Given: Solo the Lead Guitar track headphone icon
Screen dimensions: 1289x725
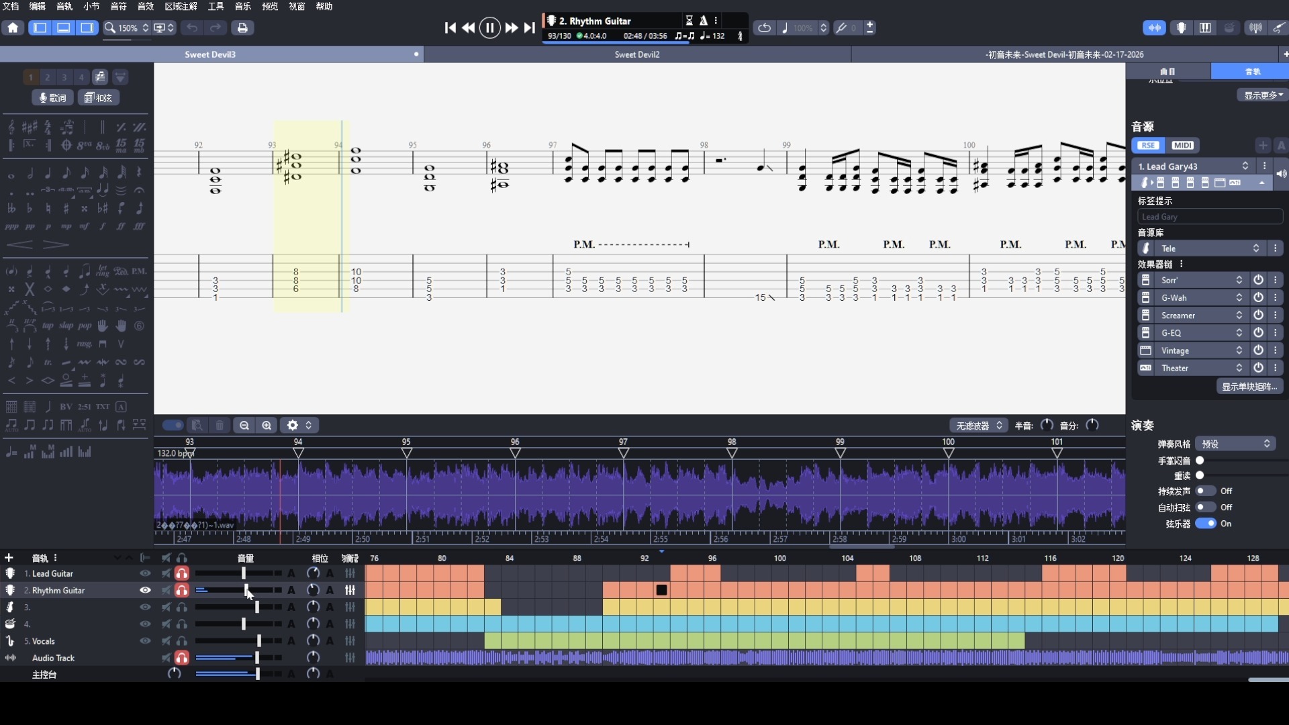Looking at the screenshot, I should click(182, 573).
